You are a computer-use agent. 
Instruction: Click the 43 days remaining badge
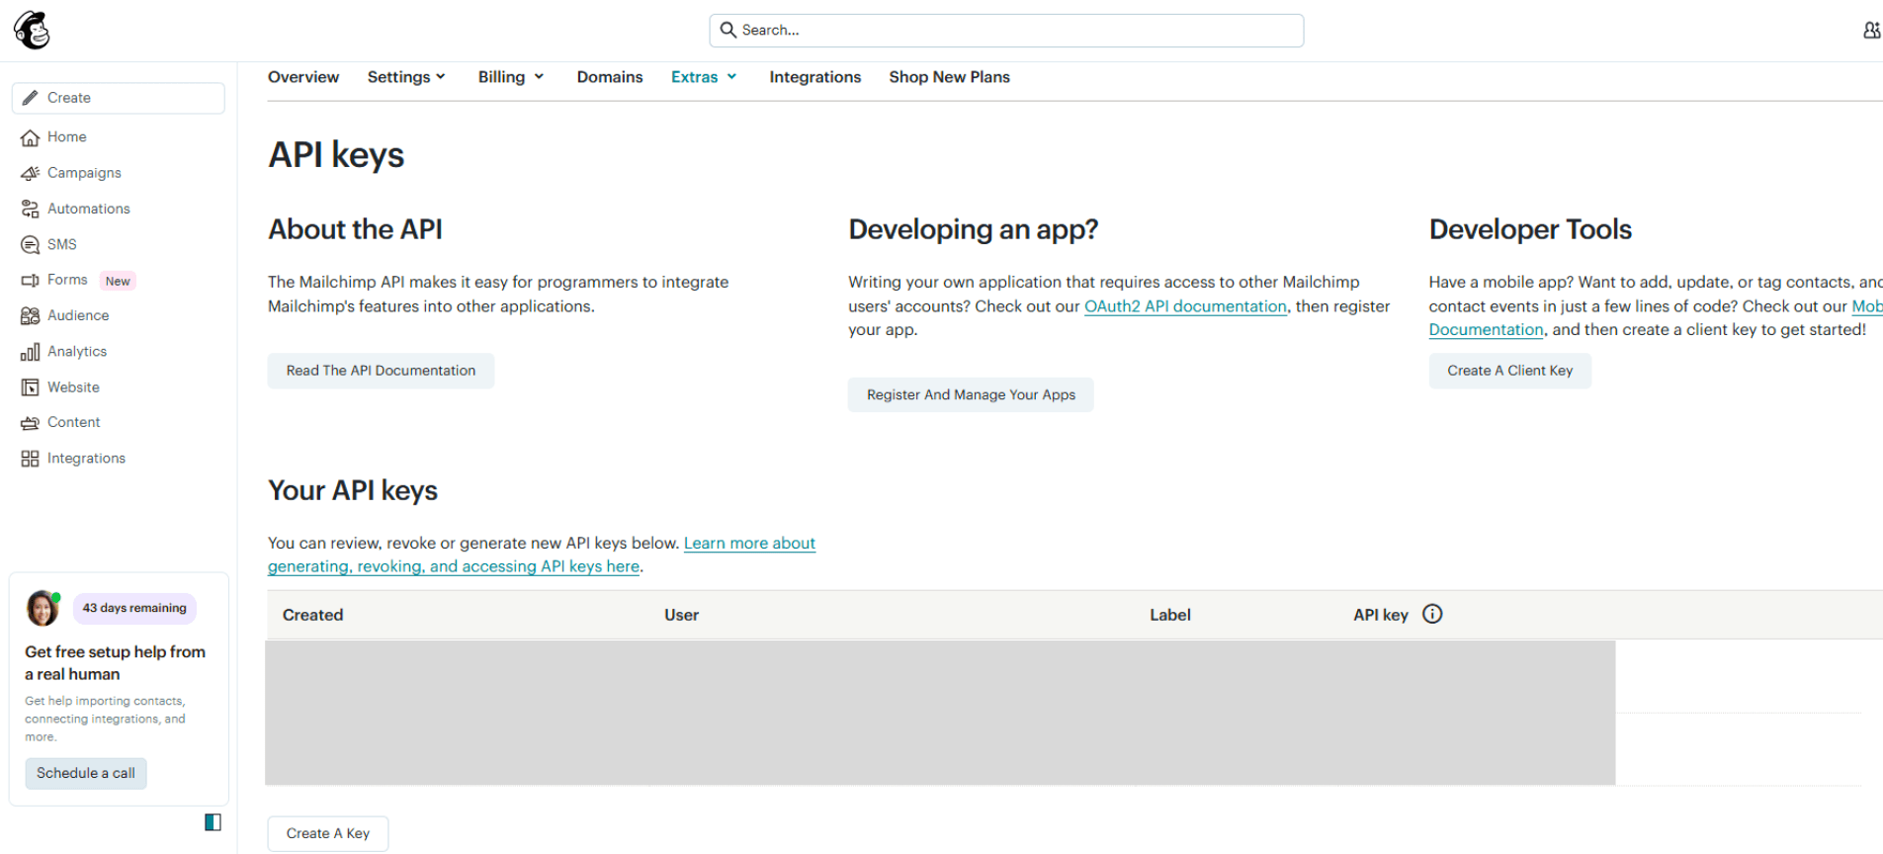[134, 608]
